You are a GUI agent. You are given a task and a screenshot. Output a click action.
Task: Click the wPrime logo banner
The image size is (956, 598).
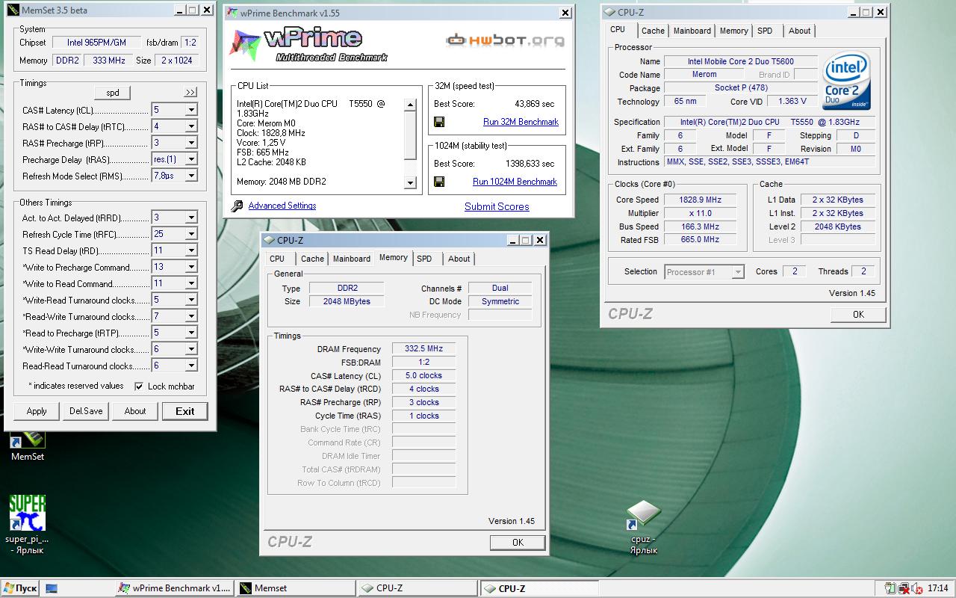pos(308,44)
